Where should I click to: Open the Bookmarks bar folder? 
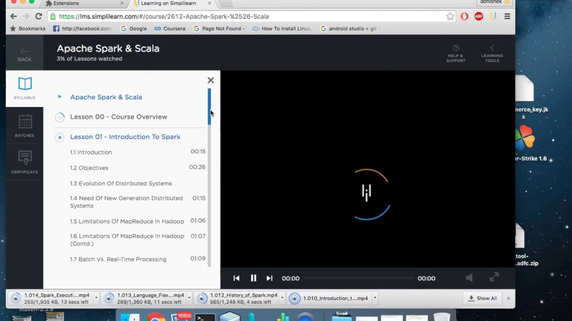pos(28,29)
